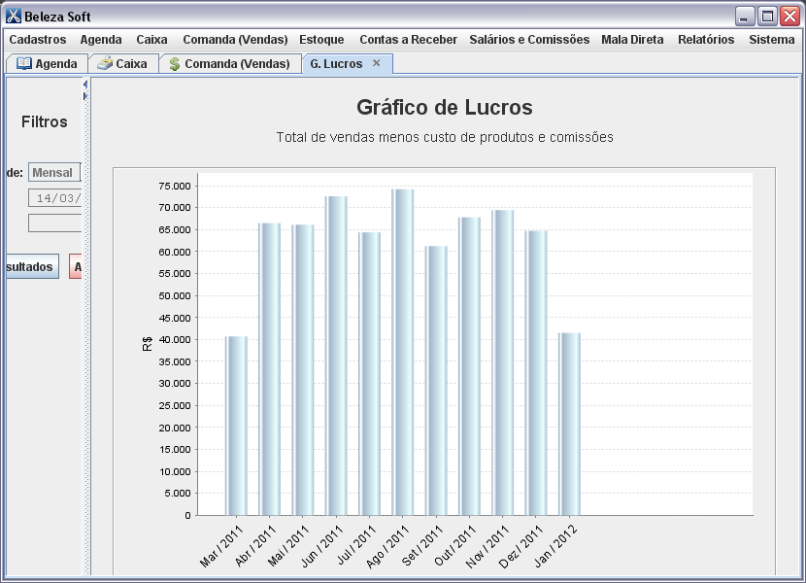The image size is (806, 583).
Task: Click the Ago / 2011 bar
Action: [x=402, y=352]
